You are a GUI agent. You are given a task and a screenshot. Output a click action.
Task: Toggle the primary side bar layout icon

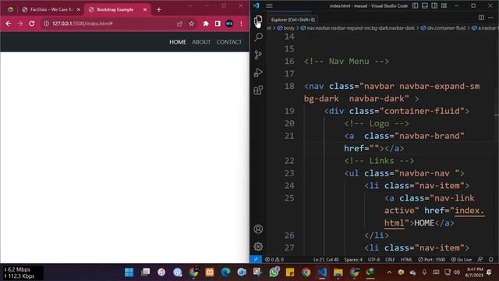[416, 5]
